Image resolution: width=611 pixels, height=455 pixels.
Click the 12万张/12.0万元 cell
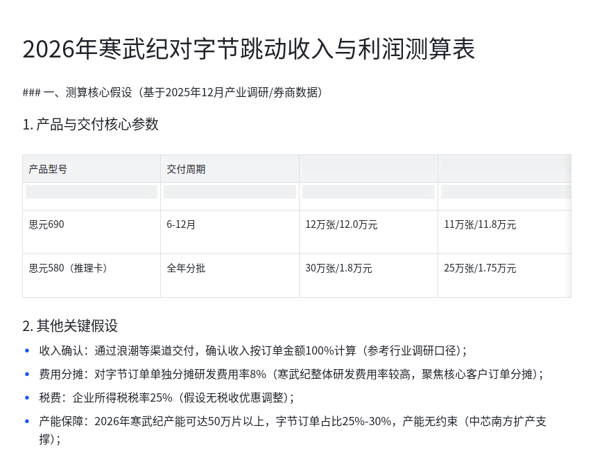(x=341, y=224)
